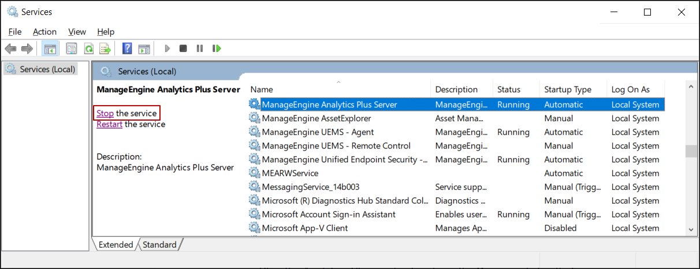Sort services by the Startup Type column
This screenshot has height=269, width=700.
(567, 89)
